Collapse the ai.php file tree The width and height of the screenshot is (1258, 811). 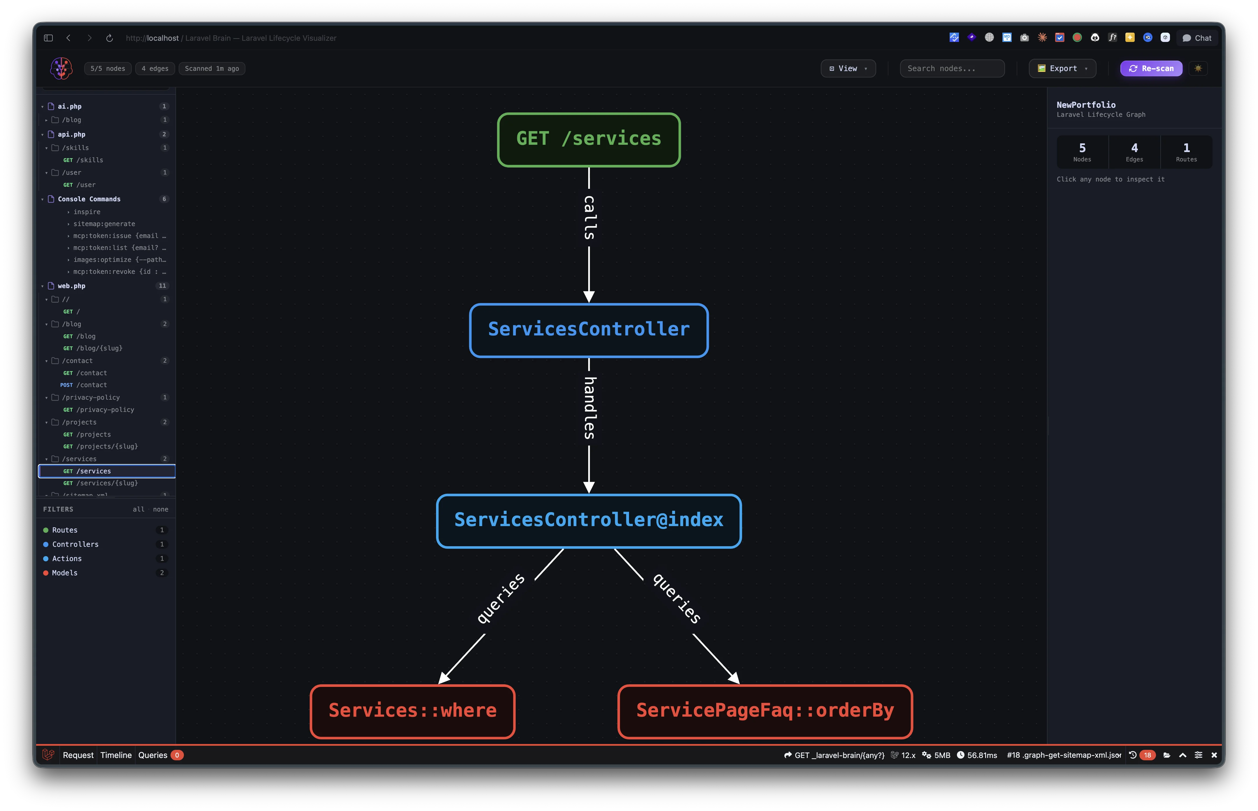pyautogui.click(x=106, y=106)
